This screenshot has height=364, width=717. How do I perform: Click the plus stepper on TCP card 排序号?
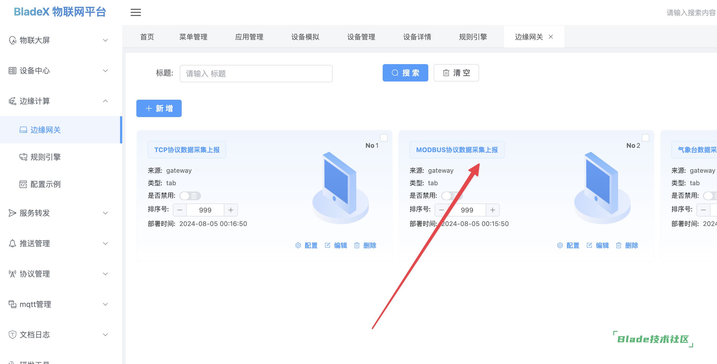tap(231, 210)
